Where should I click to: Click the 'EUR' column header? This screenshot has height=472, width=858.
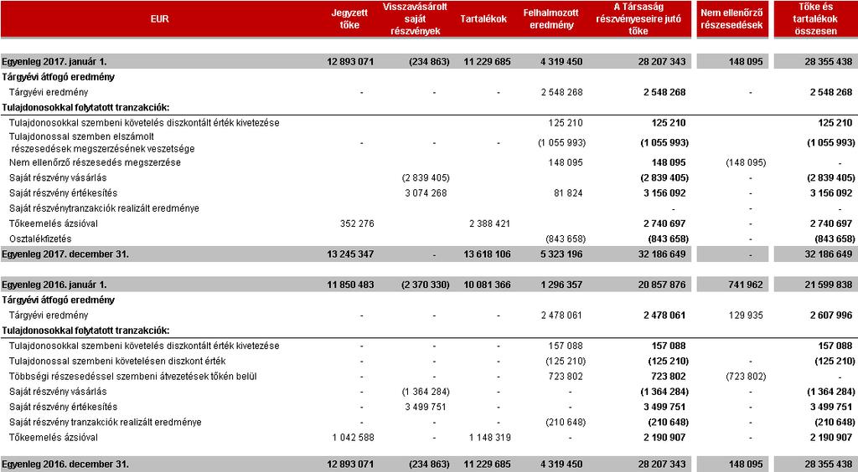click(x=159, y=19)
